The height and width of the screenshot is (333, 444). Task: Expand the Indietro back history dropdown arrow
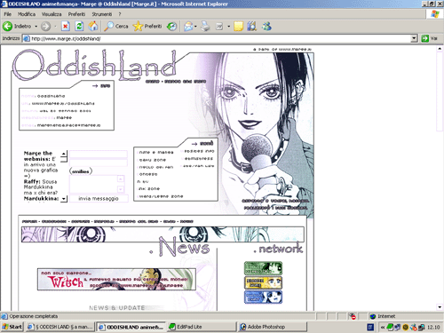36,27
